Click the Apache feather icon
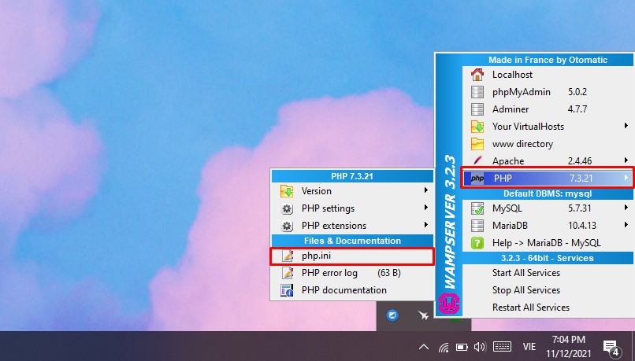The height and width of the screenshot is (361, 635). 477,161
